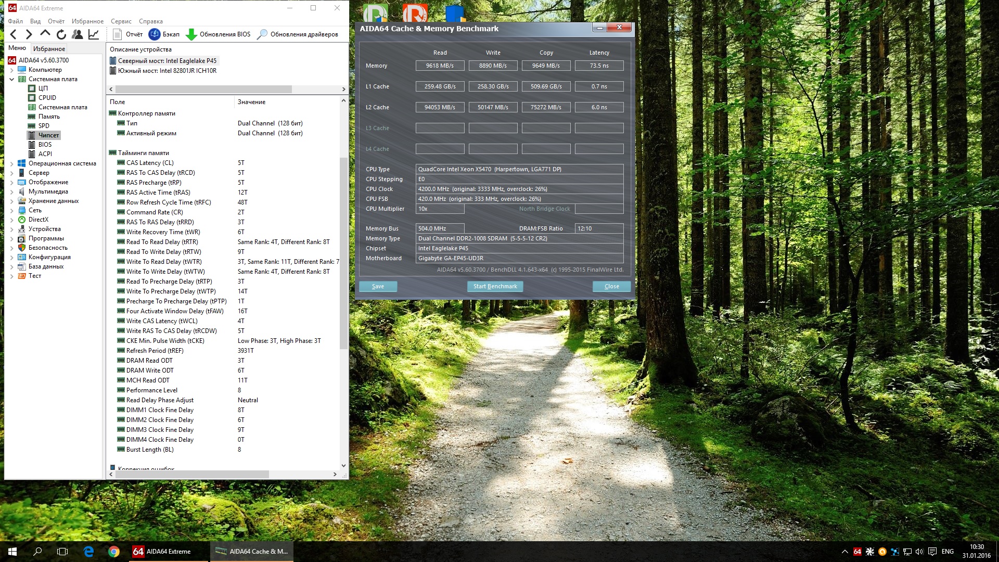Viewport: 999px width, 562px height.
Task: Open the Report (Отчёт) toolbar button
Action: point(128,34)
